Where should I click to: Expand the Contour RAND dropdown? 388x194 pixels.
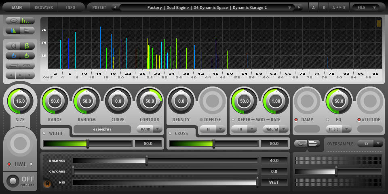coord(150,129)
